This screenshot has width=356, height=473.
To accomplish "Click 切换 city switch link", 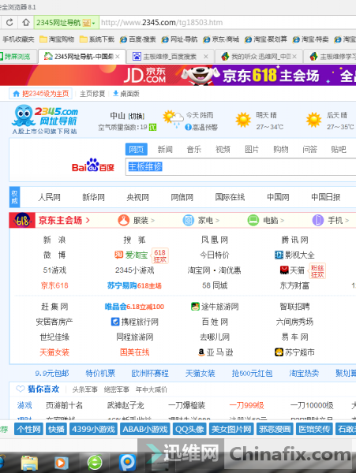I will [137, 116].
